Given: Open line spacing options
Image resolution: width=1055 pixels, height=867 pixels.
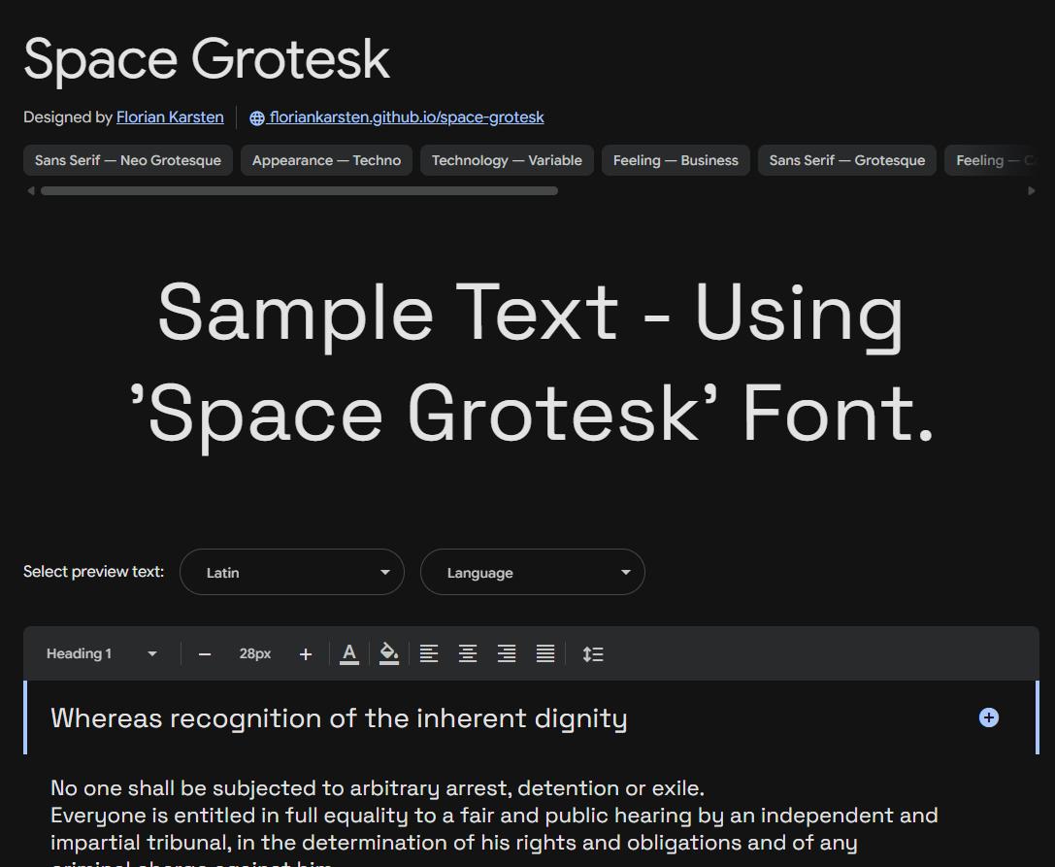Looking at the screenshot, I should coord(593,653).
